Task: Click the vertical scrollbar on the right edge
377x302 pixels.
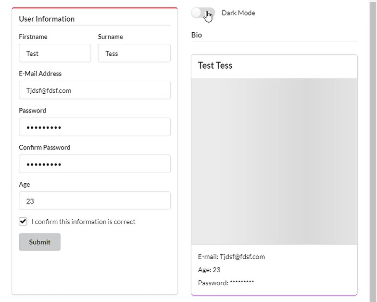Action: 373,144
